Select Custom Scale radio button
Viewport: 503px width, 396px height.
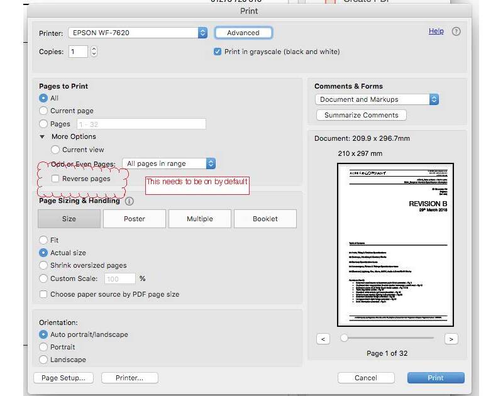[43, 278]
